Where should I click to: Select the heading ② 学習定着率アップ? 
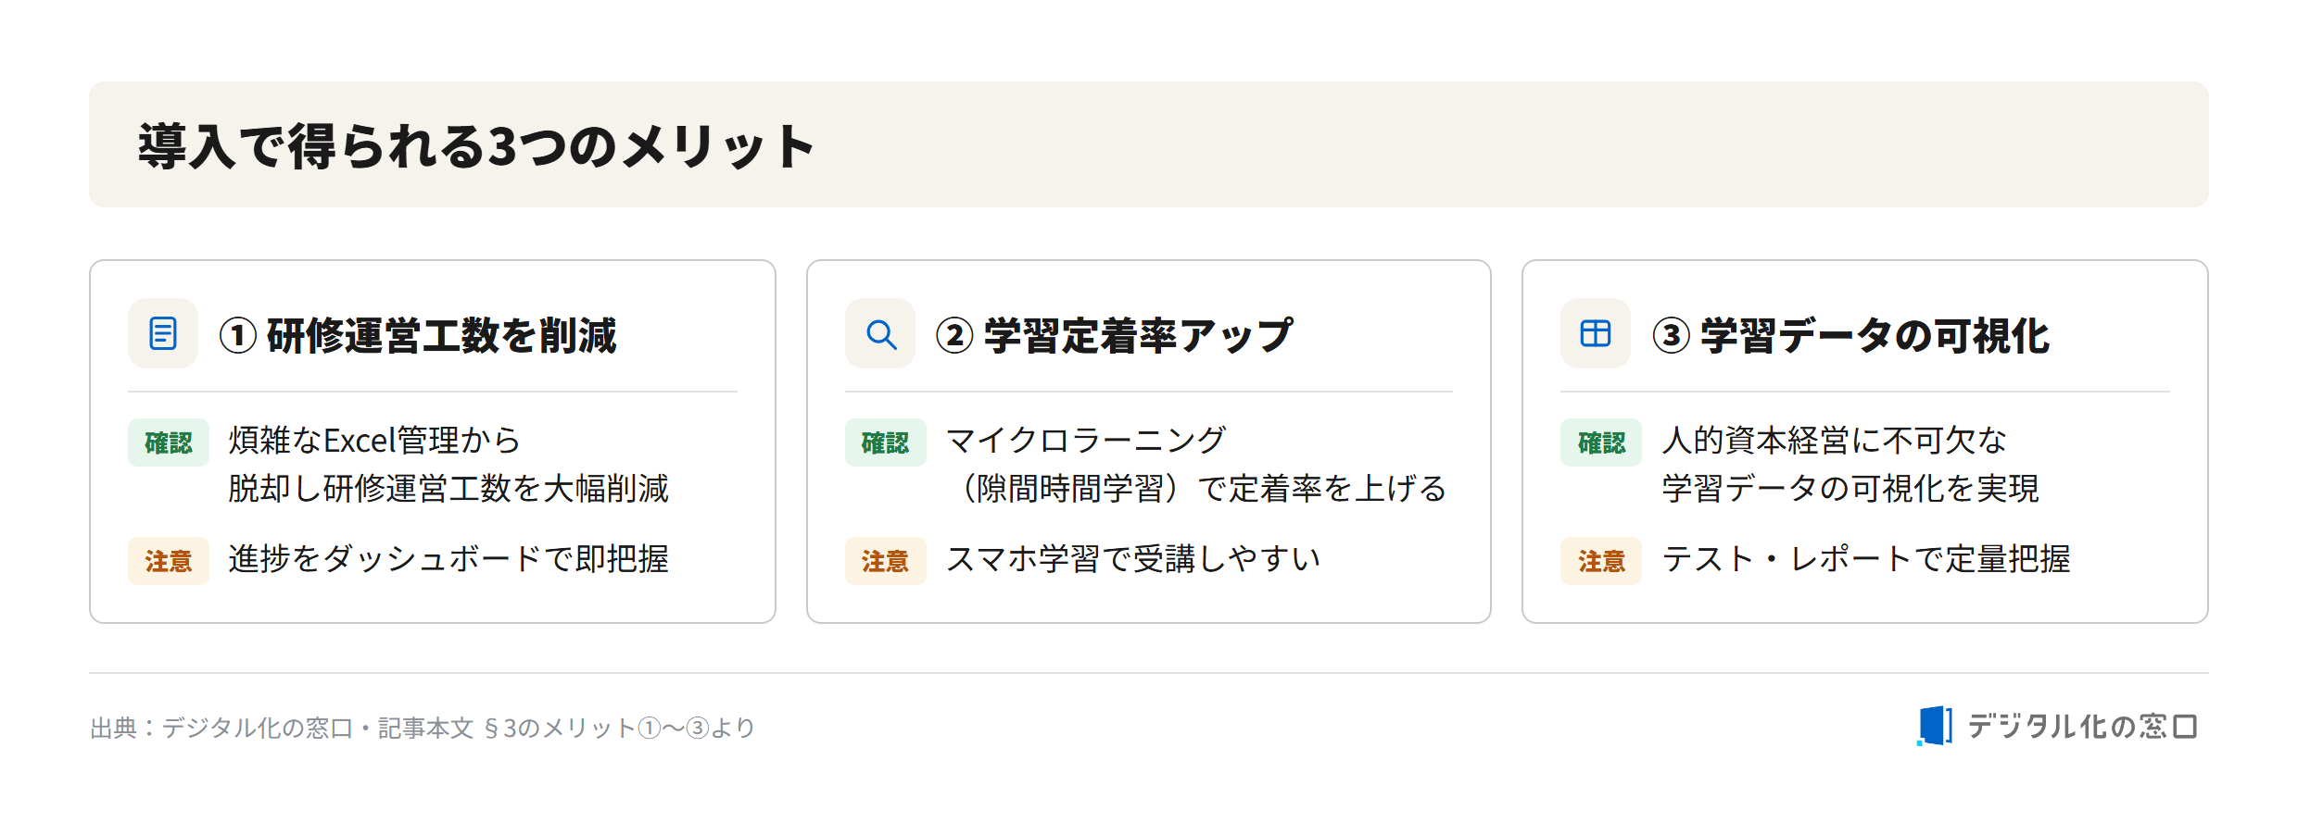[x=1115, y=335]
